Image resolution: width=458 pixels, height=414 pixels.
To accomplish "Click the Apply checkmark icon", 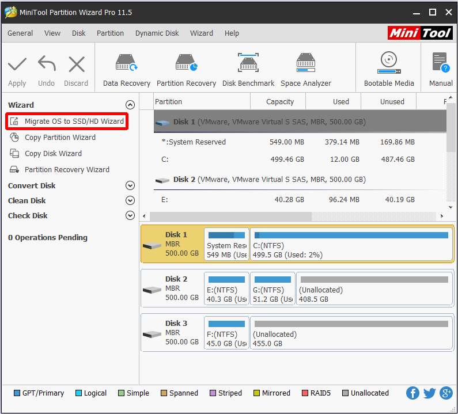I will [17, 64].
